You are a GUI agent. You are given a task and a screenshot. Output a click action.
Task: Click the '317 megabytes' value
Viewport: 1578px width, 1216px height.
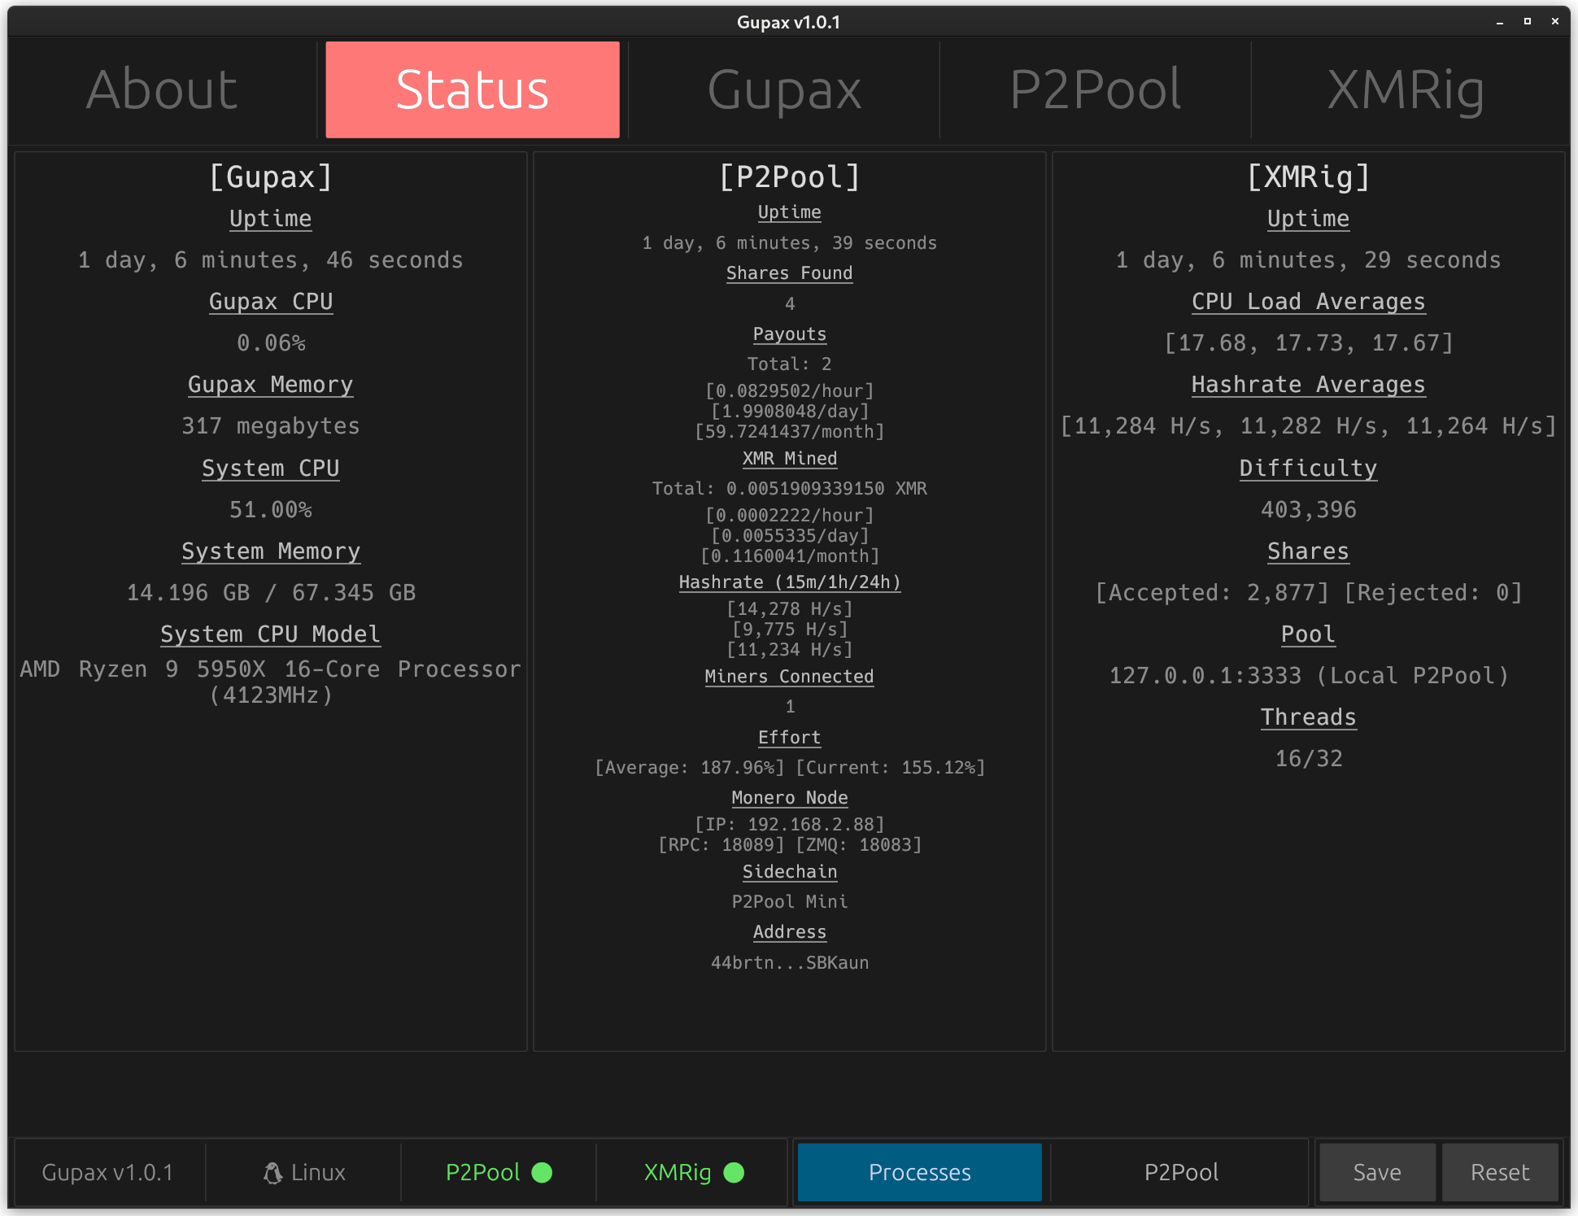(x=271, y=425)
